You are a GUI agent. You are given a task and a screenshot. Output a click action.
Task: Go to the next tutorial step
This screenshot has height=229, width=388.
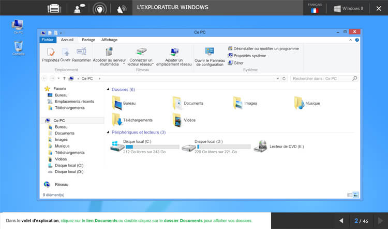pos(381,221)
